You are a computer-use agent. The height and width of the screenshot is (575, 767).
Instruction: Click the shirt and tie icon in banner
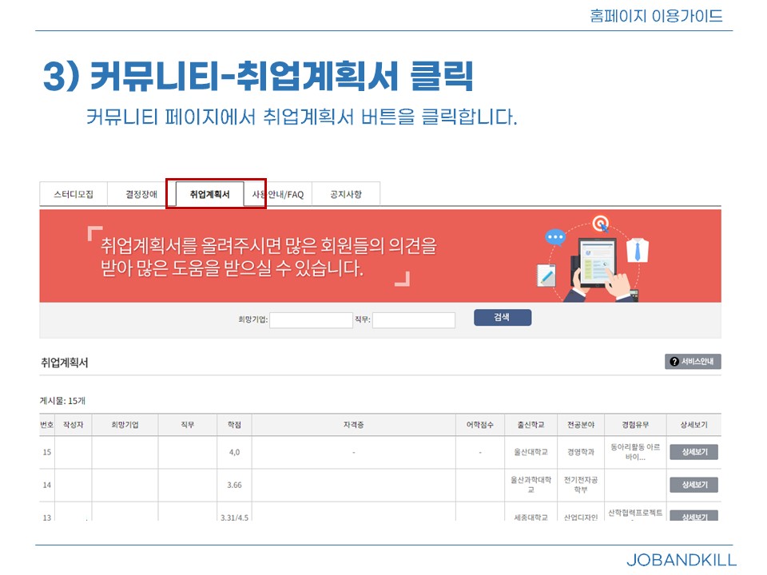click(x=639, y=250)
